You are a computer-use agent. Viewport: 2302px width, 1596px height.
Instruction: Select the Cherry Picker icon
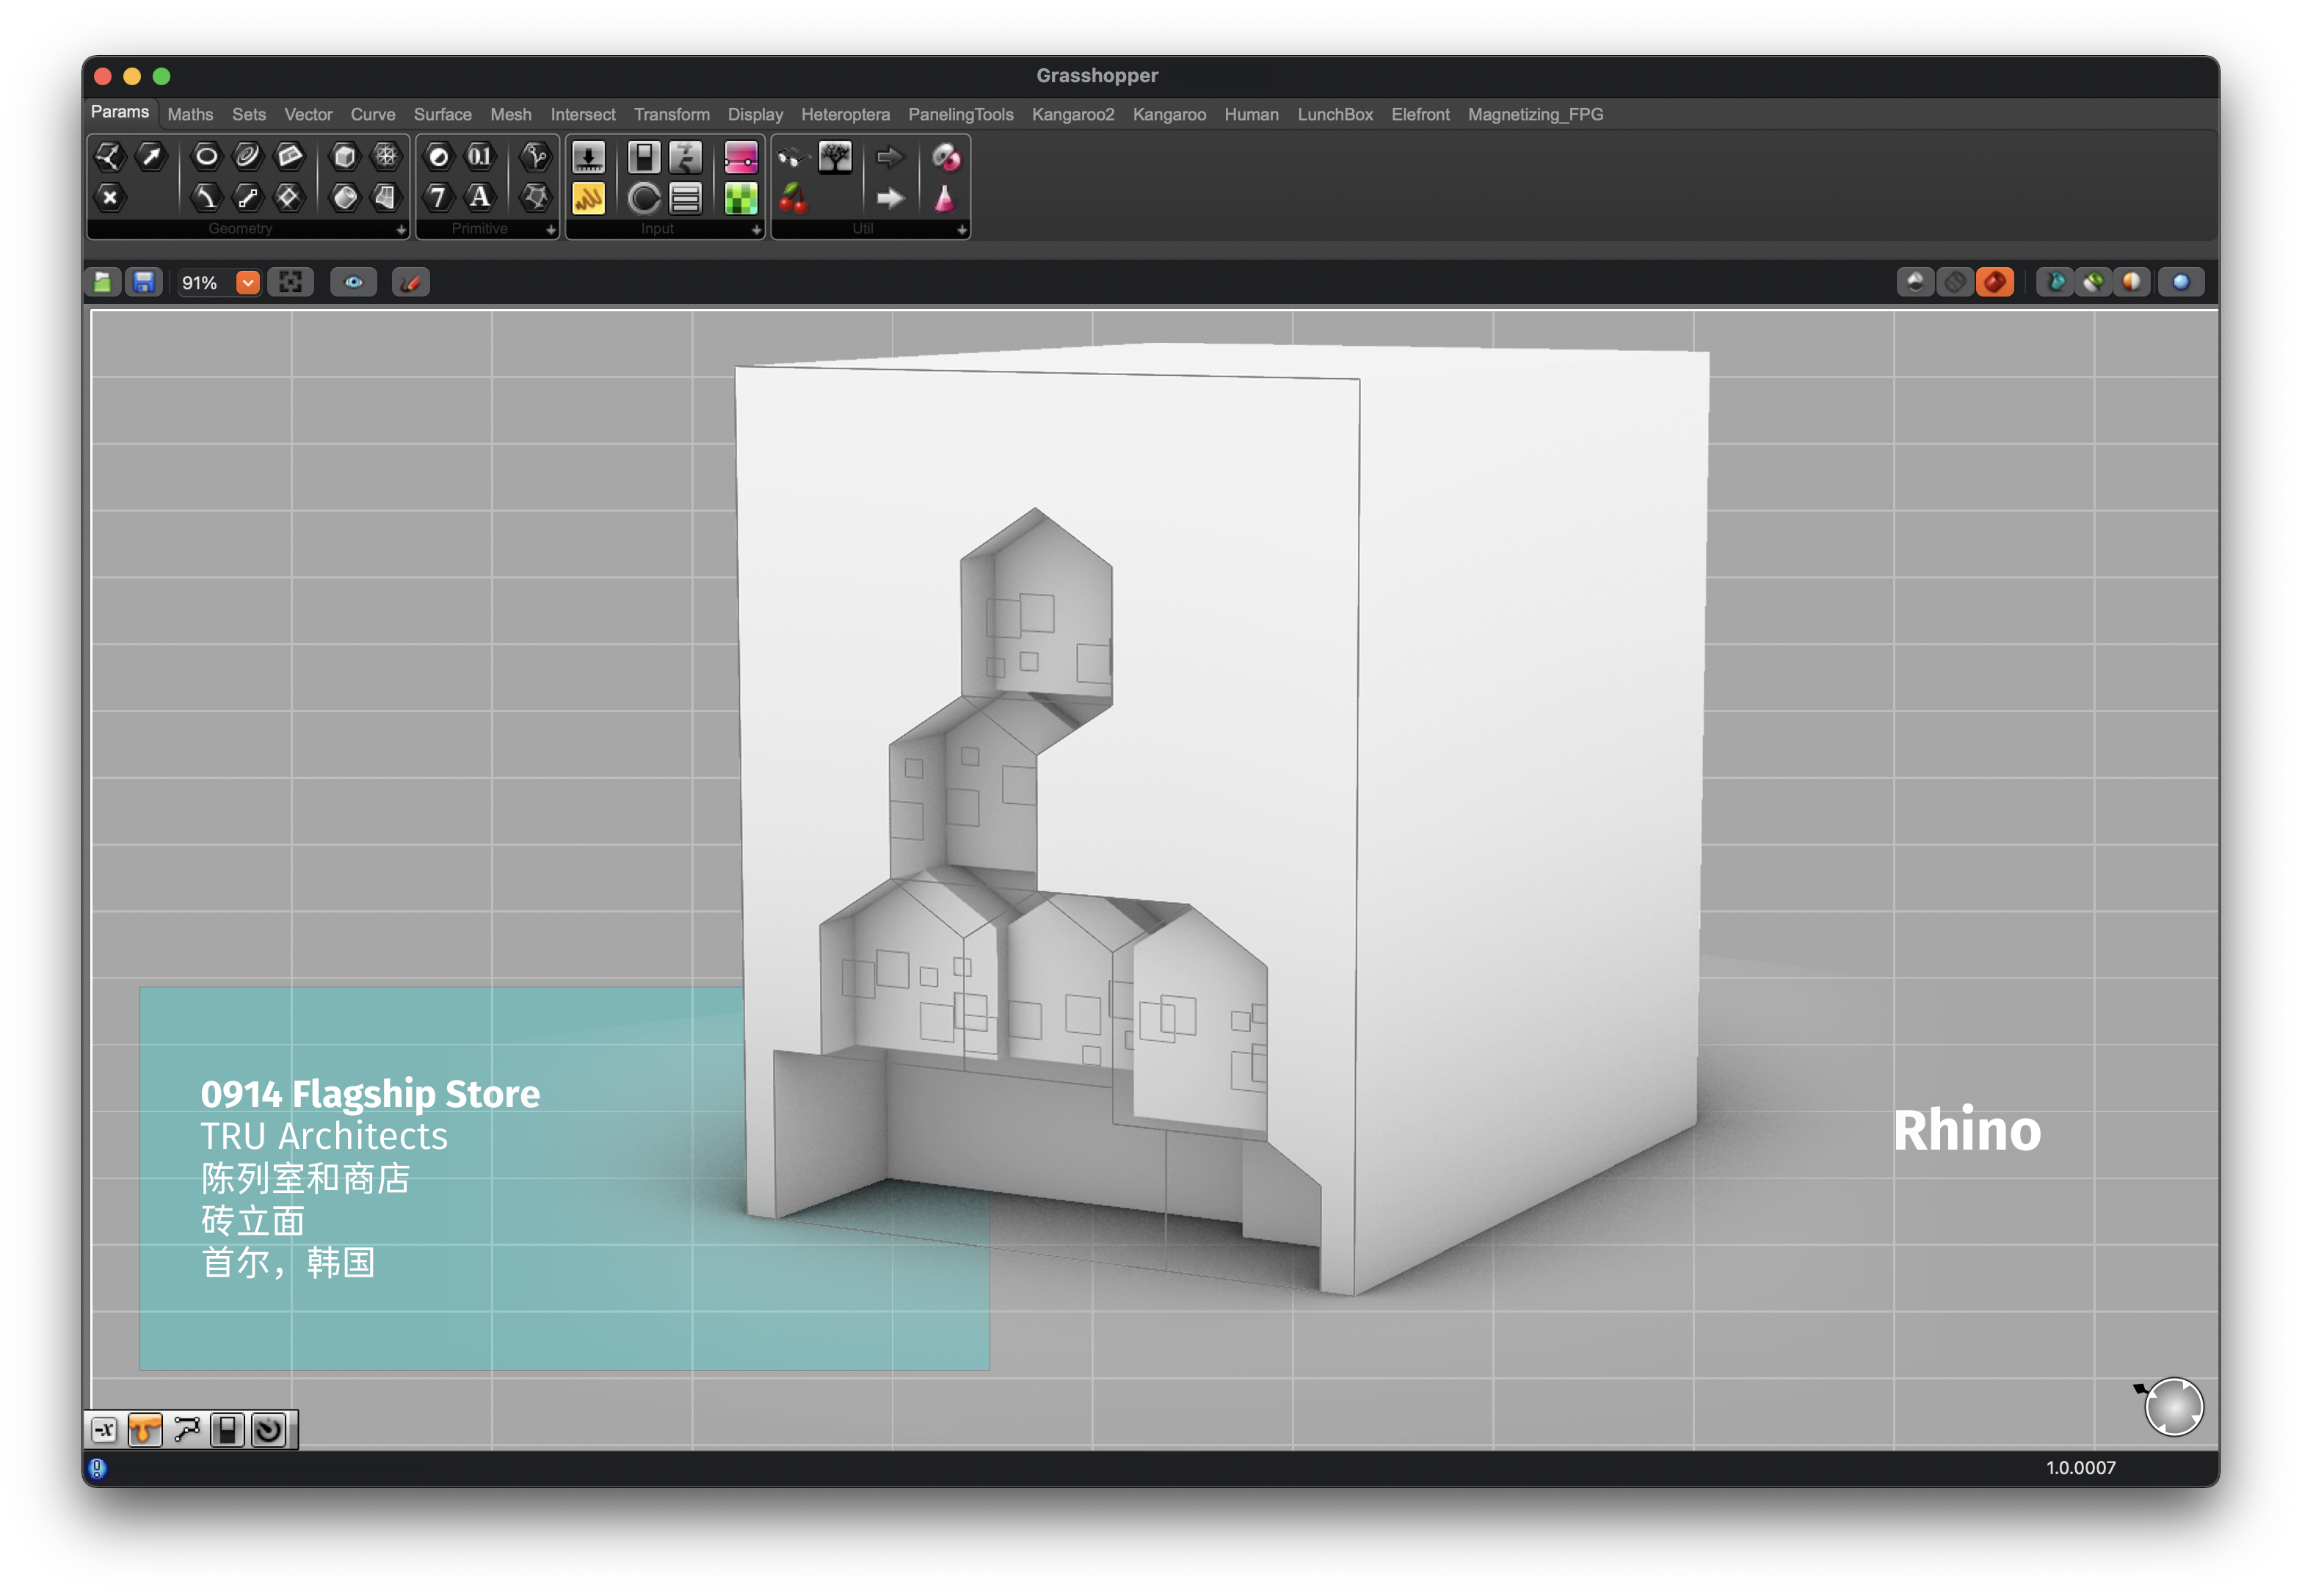pyautogui.click(x=793, y=198)
